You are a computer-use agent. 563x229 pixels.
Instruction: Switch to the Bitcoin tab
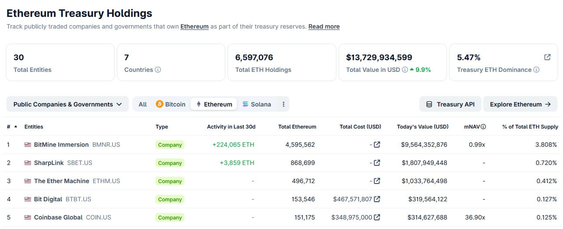tap(170, 104)
